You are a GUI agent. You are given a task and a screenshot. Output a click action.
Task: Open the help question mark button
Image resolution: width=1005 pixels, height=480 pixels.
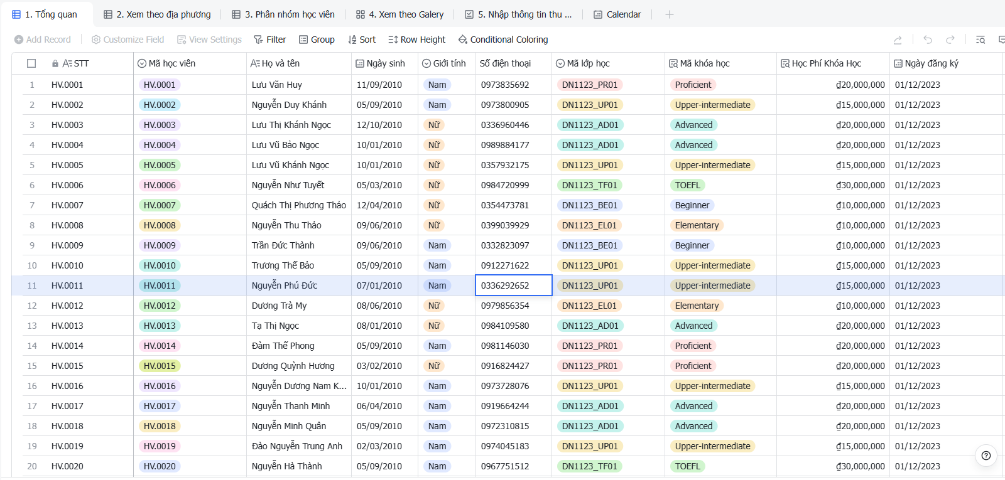pyautogui.click(x=986, y=456)
